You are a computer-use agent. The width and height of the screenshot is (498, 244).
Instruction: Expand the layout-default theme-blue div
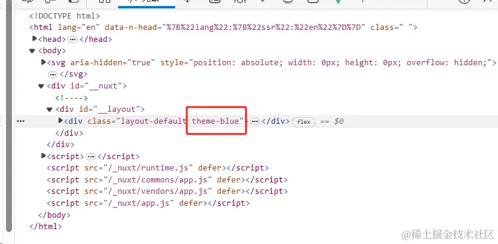click(60, 121)
